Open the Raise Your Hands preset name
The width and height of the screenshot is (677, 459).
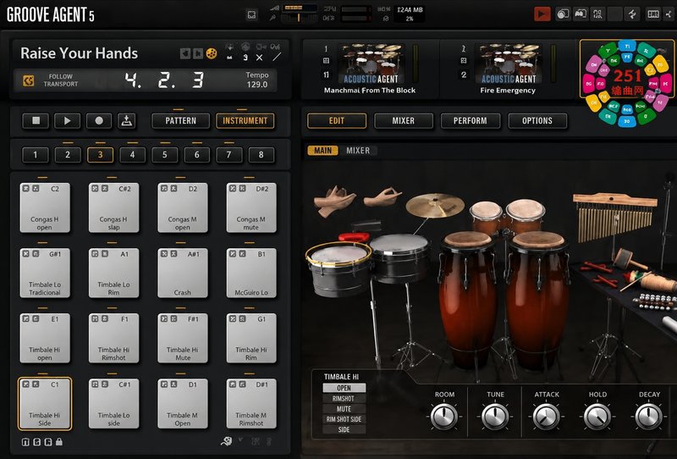point(79,53)
